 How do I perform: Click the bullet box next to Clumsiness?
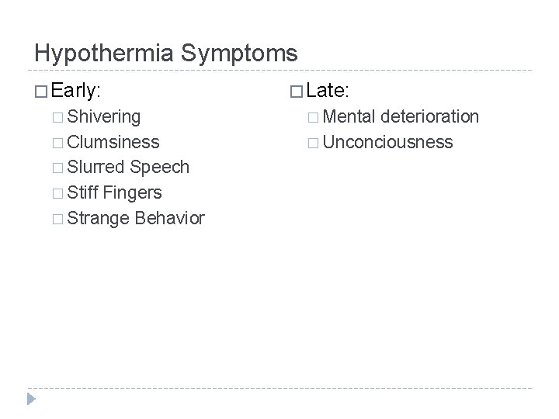(x=57, y=144)
